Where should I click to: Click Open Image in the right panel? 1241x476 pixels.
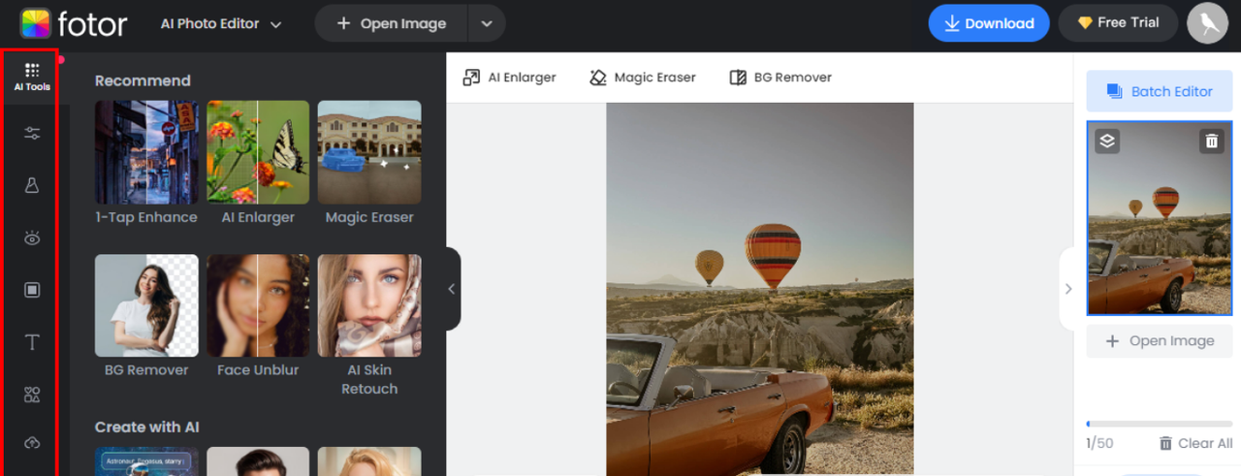[x=1160, y=341]
